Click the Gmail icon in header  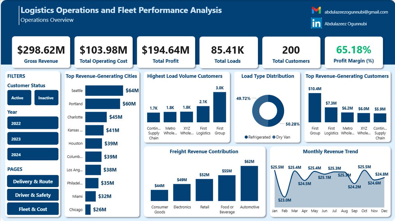coord(316,11)
